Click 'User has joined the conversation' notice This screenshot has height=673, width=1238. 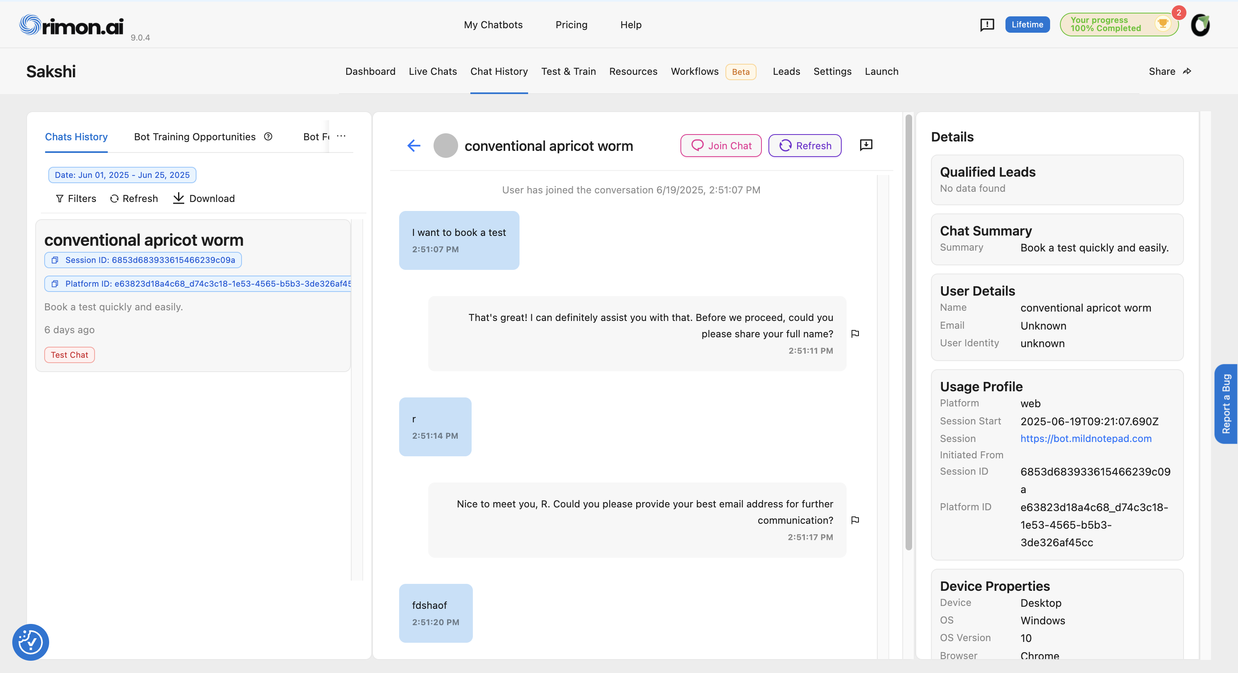pyautogui.click(x=631, y=190)
